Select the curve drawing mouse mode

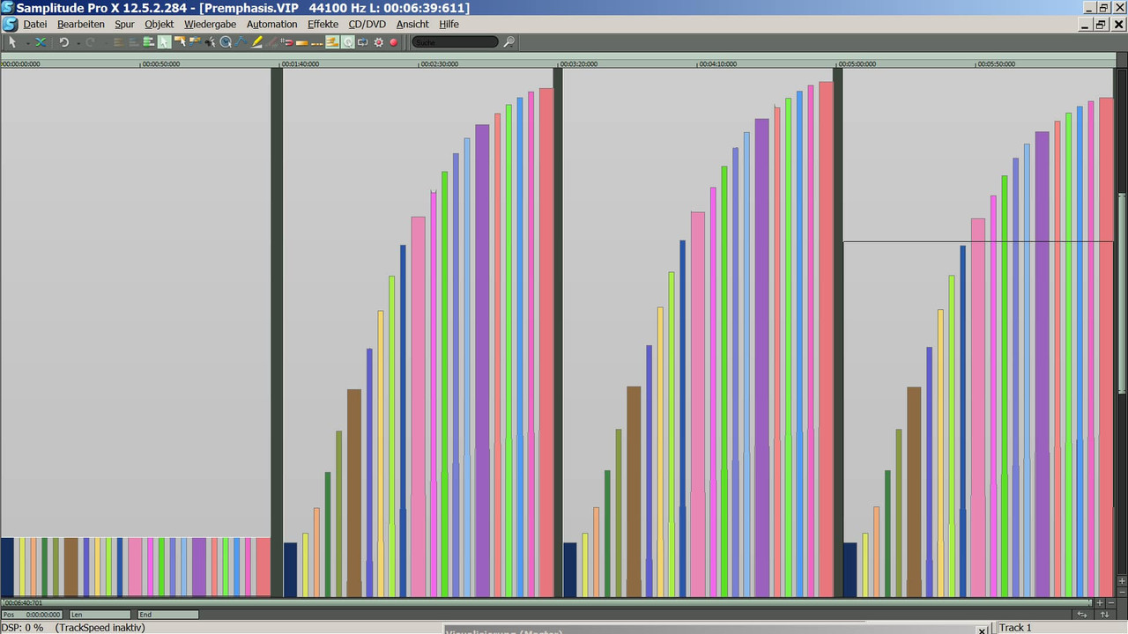click(x=241, y=41)
